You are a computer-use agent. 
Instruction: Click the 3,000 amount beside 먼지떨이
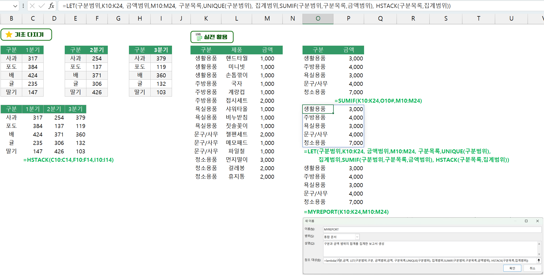pyautogui.click(x=267, y=160)
